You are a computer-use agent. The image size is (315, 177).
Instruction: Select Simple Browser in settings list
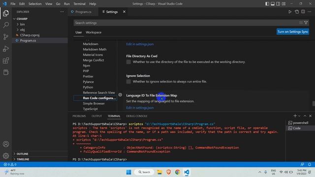94,104
